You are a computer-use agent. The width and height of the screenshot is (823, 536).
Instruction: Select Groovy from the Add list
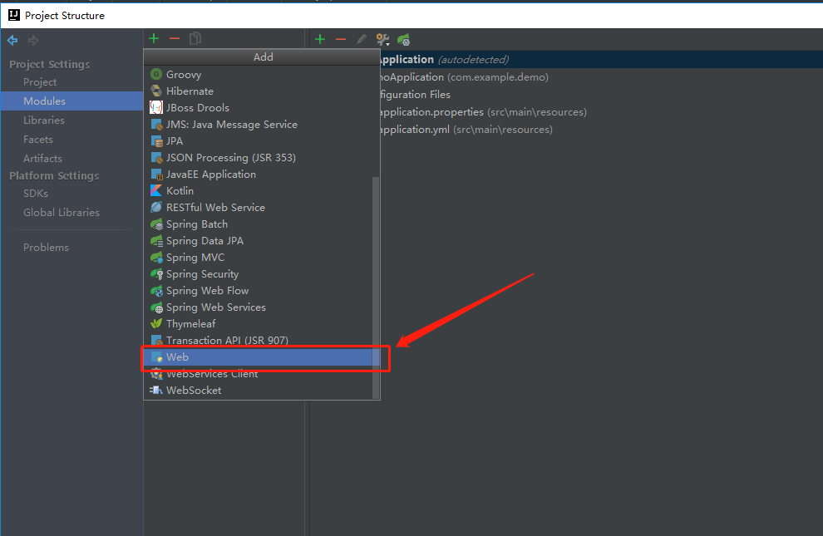point(261,75)
